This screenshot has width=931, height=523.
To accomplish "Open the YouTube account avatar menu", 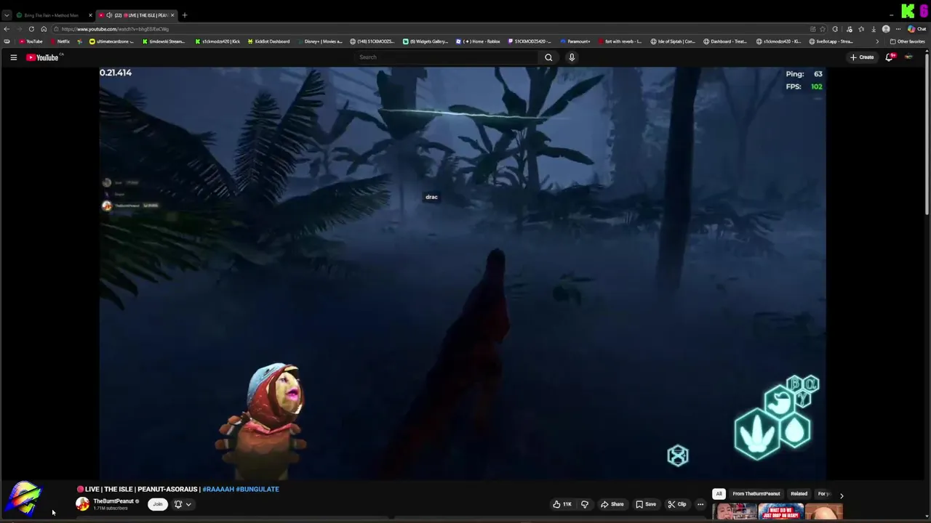I will coord(908,57).
